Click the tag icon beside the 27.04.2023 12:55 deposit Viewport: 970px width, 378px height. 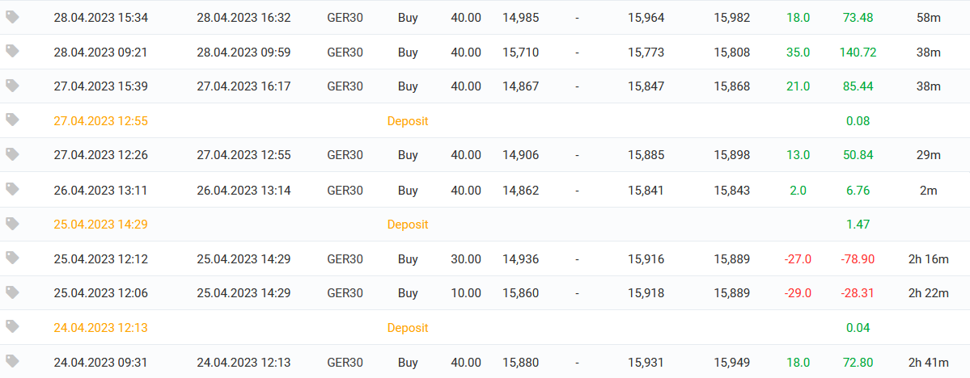(x=12, y=120)
